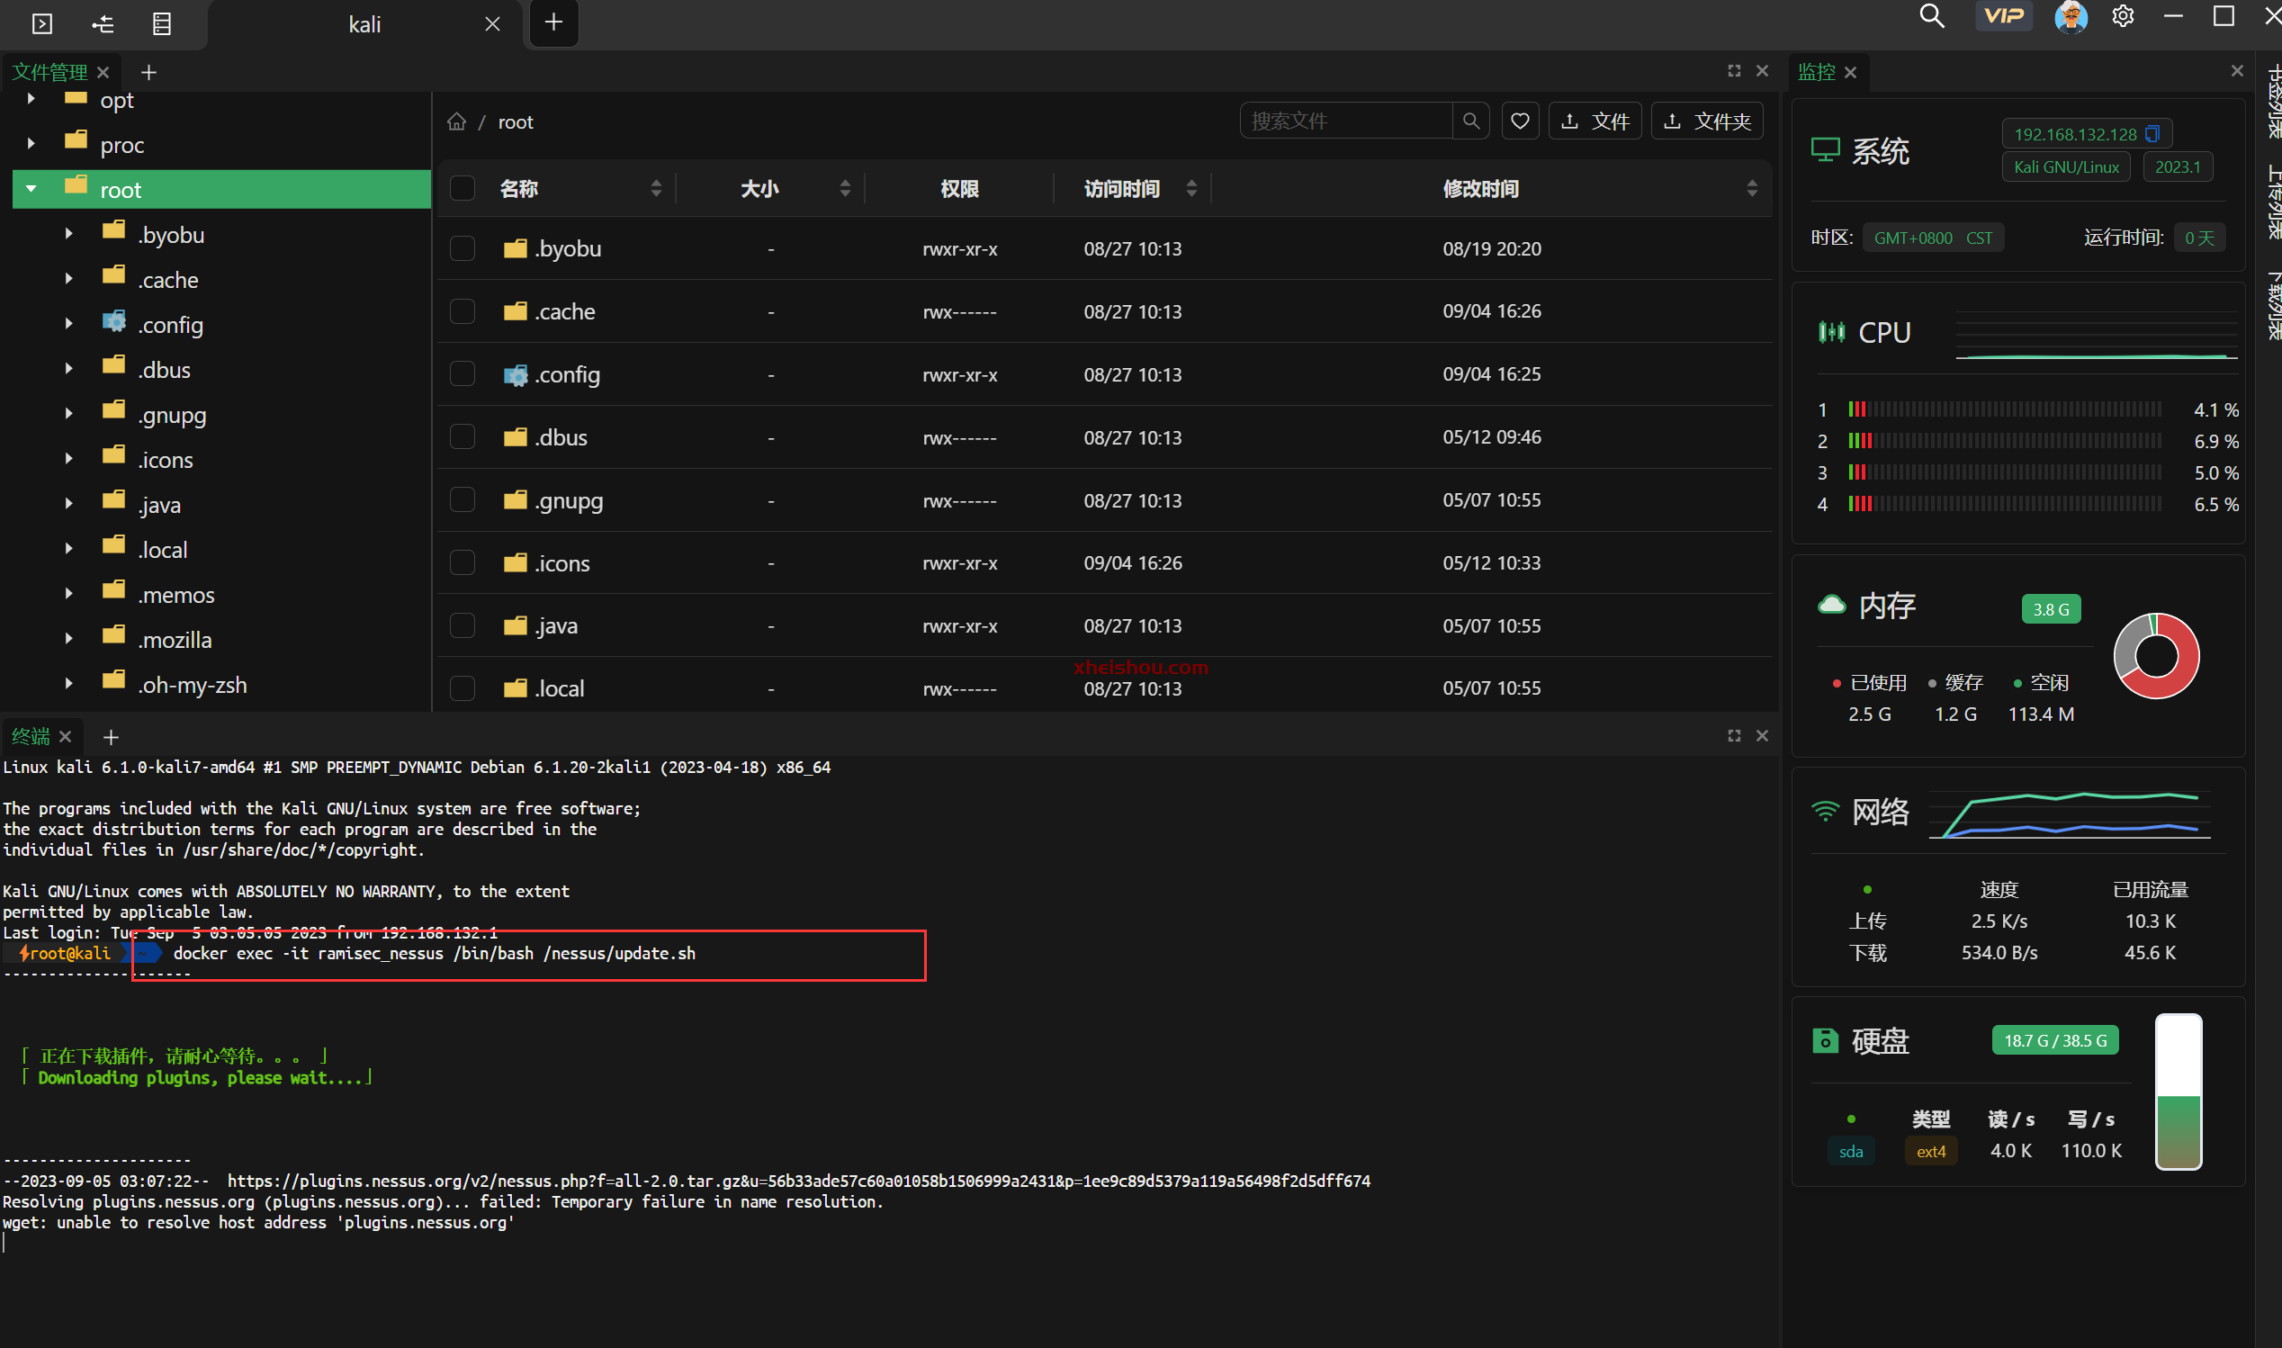The height and width of the screenshot is (1348, 2282).
Task: Expand the .oh-my-zsh tree folder
Action: coord(68,684)
